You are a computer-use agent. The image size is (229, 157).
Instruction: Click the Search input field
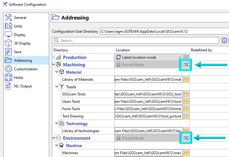(x=134, y=40)
